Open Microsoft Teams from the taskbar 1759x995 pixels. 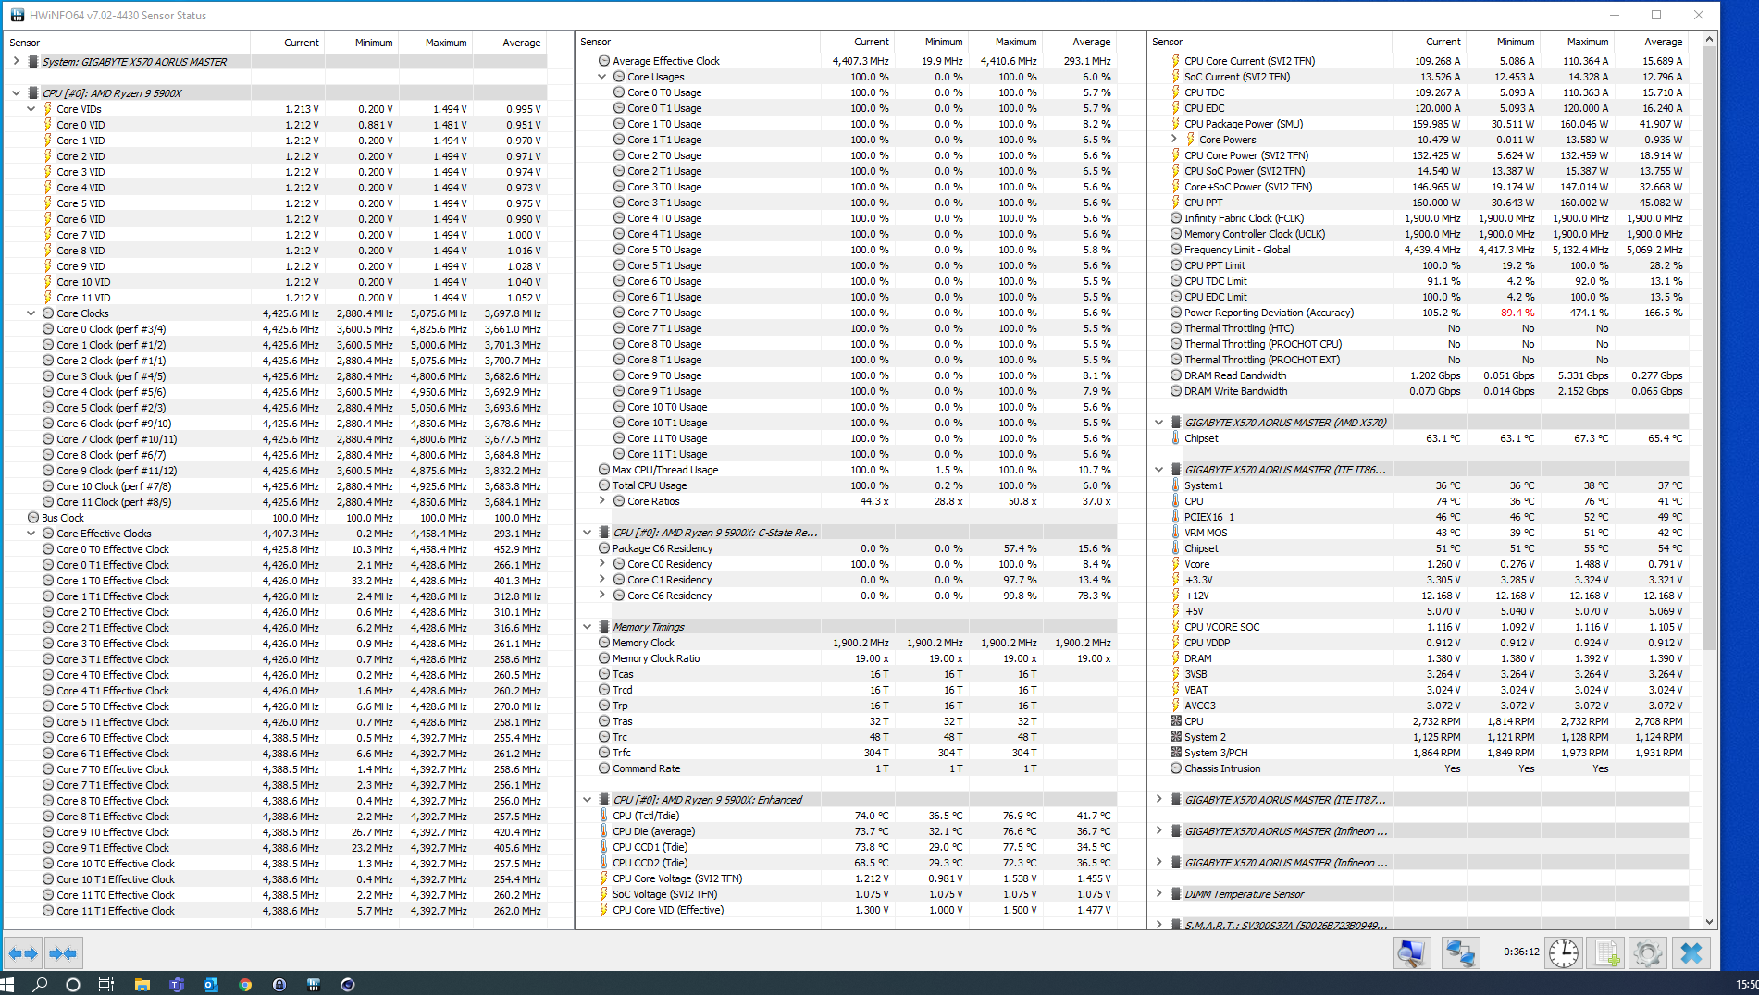click(176, 985)
